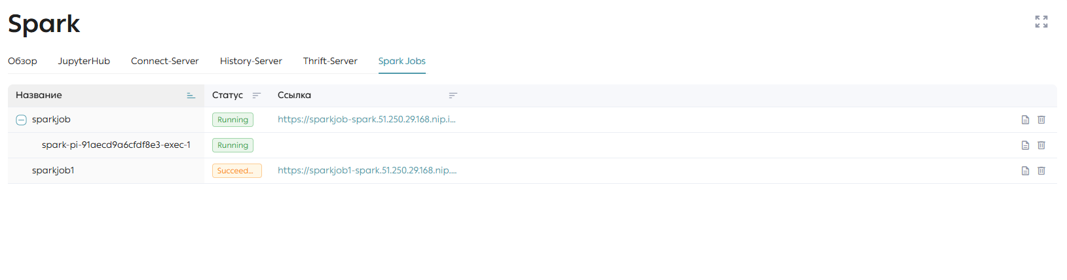Image resolution: width=1067 pixels, height=280 pixels.
Task: Click spark-pi-91aecd9a6cfdf8e3-exec-1 row name
Action: click(x=116, y=145)
